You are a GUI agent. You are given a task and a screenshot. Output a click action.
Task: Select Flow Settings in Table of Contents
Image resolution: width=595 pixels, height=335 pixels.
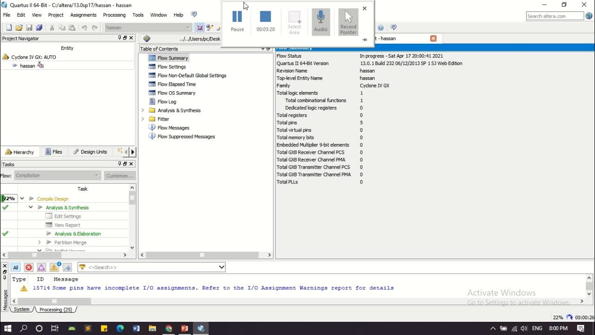click(x=172, y=67)
